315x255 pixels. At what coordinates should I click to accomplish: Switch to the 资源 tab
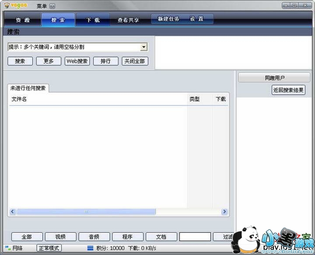[x=22, y=20]
